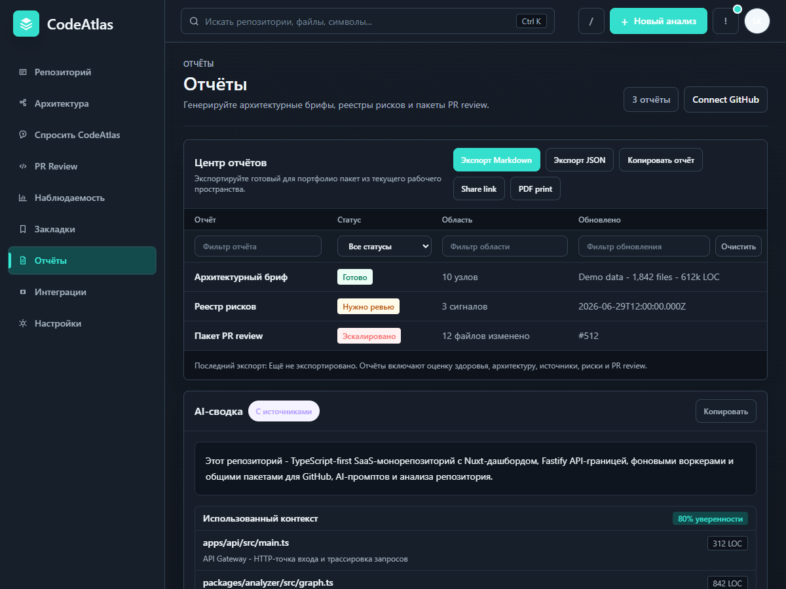This screenshot has width=786, height=589.
Task: Click the 842 LOC badge
Action: point(727,583)
